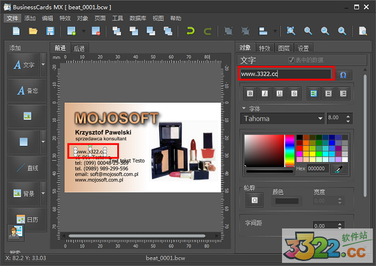Viewport: 376px width, 266px height.
Task: Click the text input field www.3322.cc
Action: (285, 74)
